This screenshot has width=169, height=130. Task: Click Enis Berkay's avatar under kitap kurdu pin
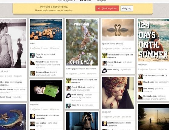(32, 124)
